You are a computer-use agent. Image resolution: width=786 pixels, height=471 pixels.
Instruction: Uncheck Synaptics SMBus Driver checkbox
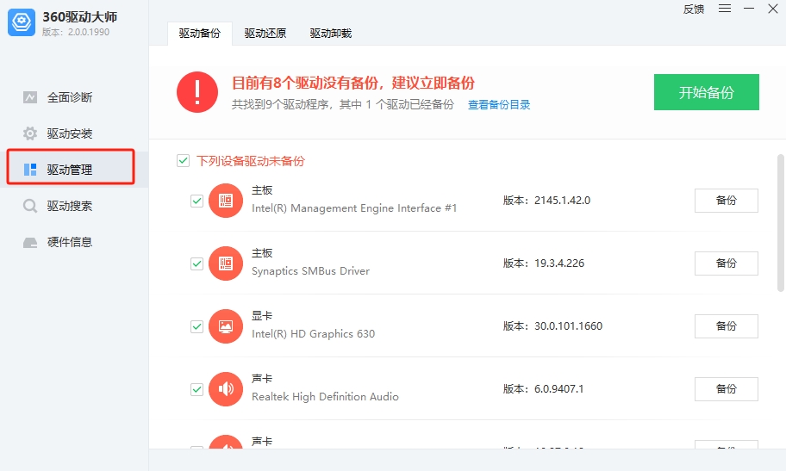[x=197, y=263]
